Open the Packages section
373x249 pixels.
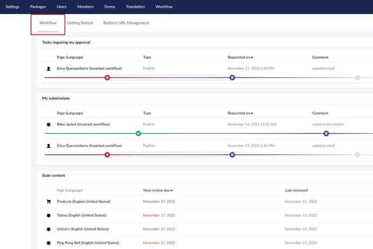[x=38, y=7]
